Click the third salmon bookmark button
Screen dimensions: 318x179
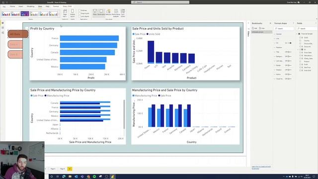point(15,54)
